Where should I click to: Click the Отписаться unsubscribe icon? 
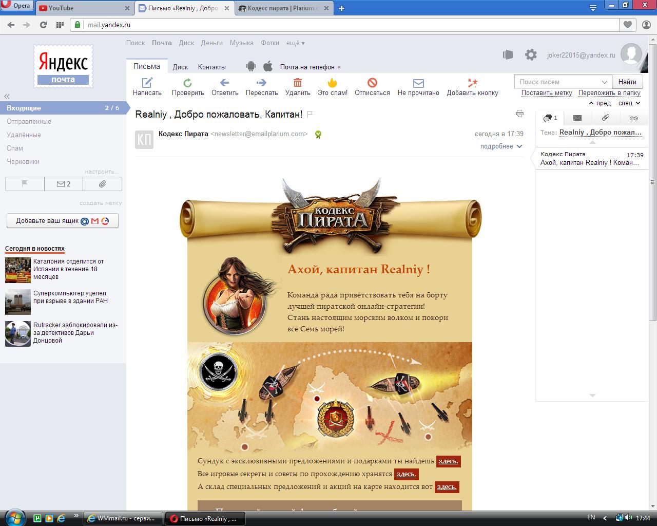[372, 82]
